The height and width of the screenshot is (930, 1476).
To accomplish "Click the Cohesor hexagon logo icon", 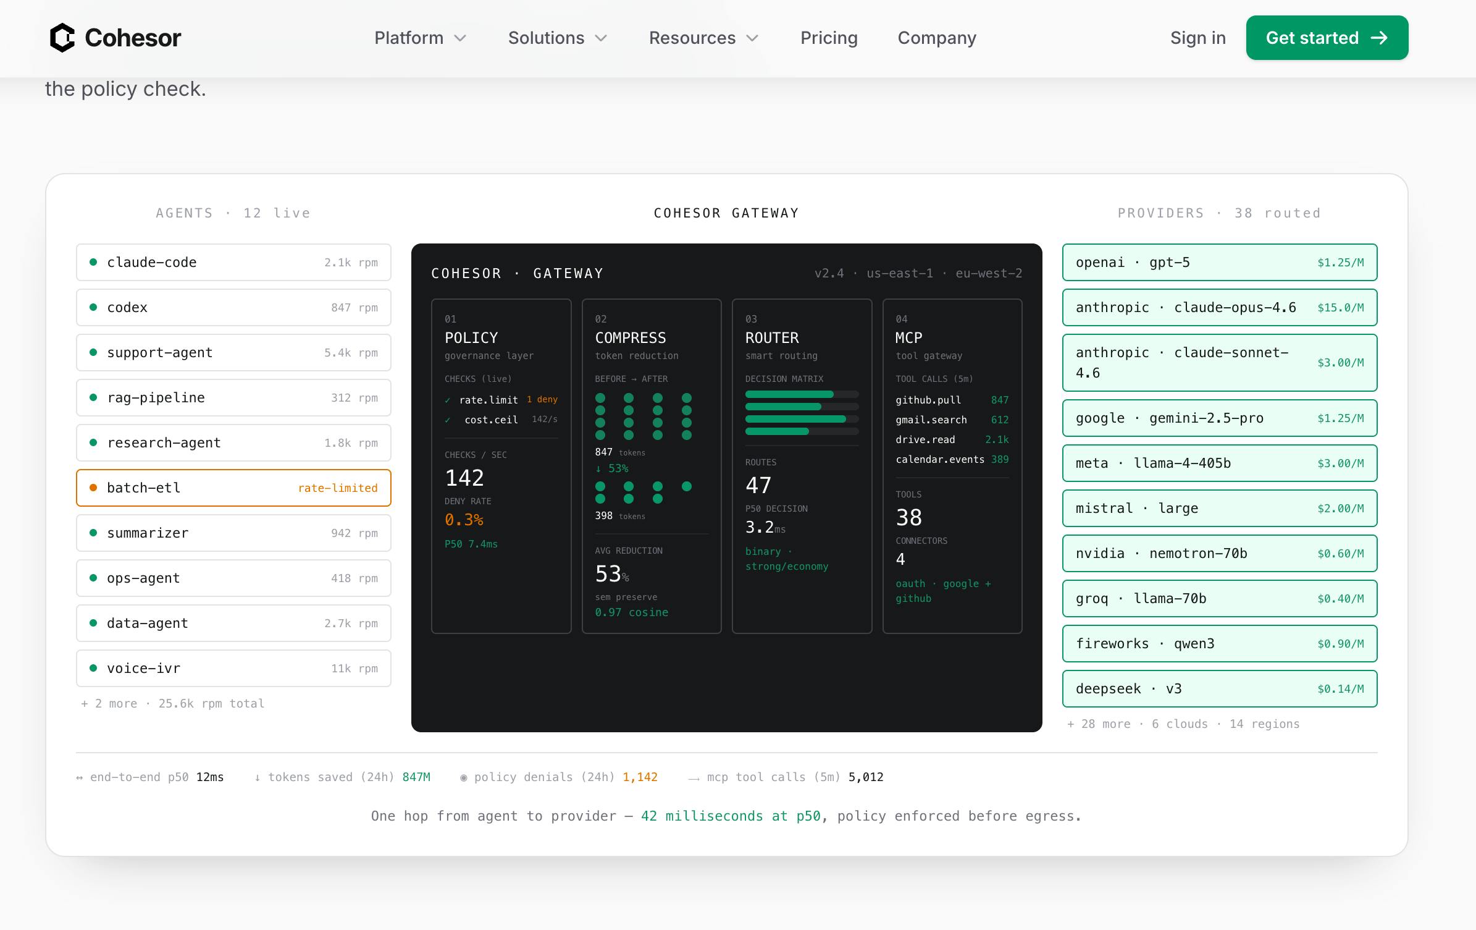I will 62,38.
